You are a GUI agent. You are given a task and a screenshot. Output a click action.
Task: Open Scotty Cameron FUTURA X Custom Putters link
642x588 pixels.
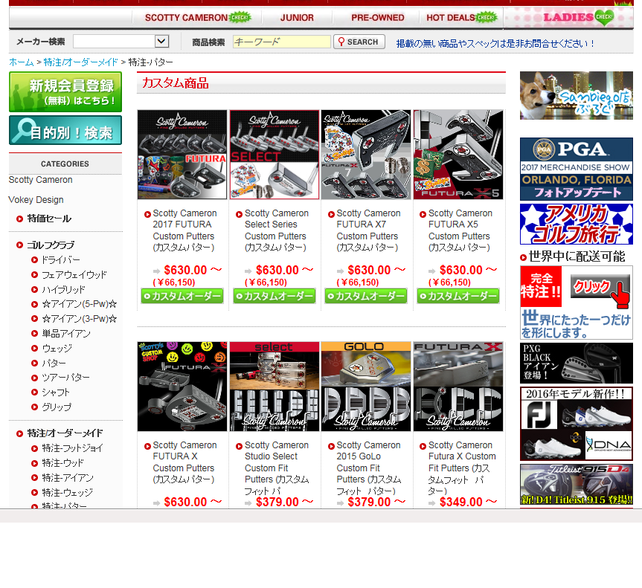184,462
